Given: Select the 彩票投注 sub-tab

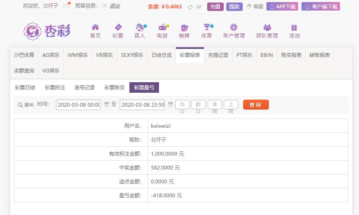Looking at the screenshot, I should pos(55,87).
